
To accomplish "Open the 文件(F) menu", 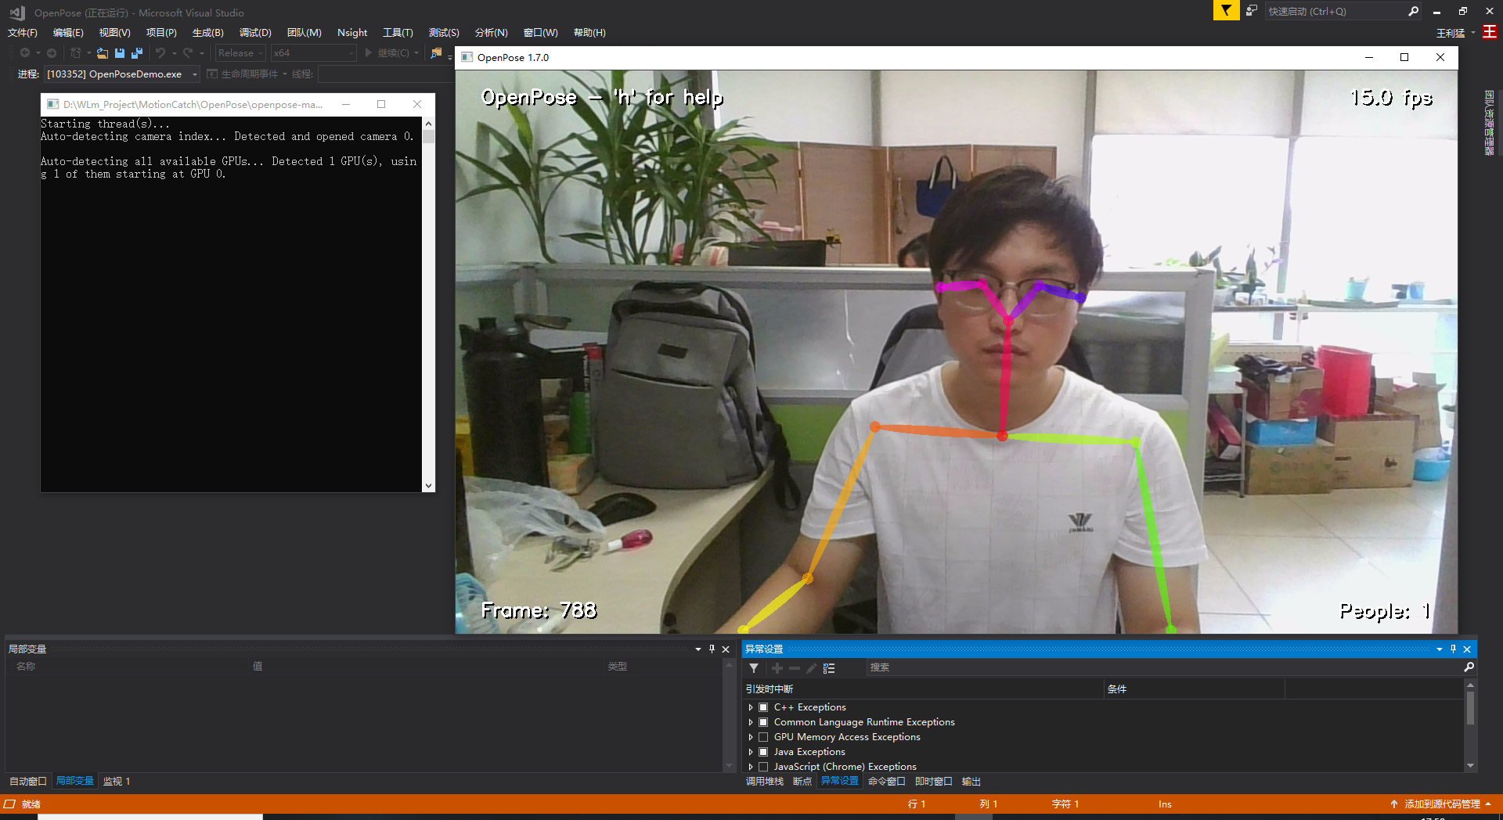I will (x=23, y=33).
